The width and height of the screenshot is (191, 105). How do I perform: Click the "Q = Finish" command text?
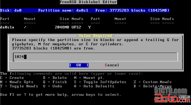point(55,82)
